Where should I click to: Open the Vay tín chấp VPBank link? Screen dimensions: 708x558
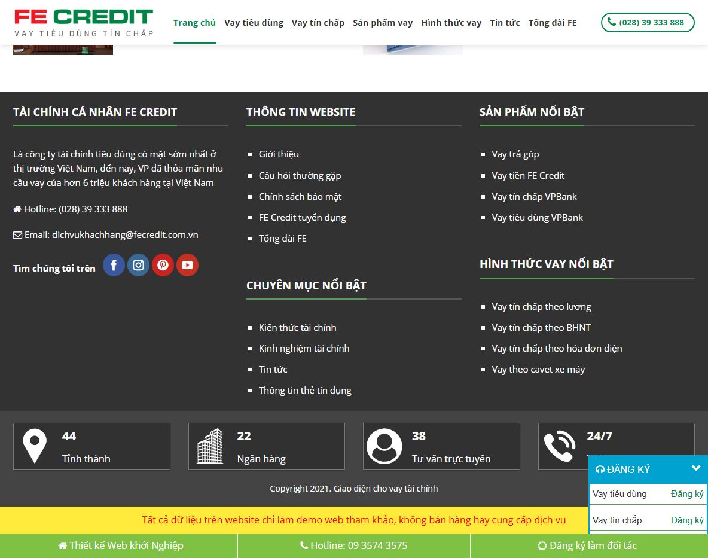coord(534,196)
